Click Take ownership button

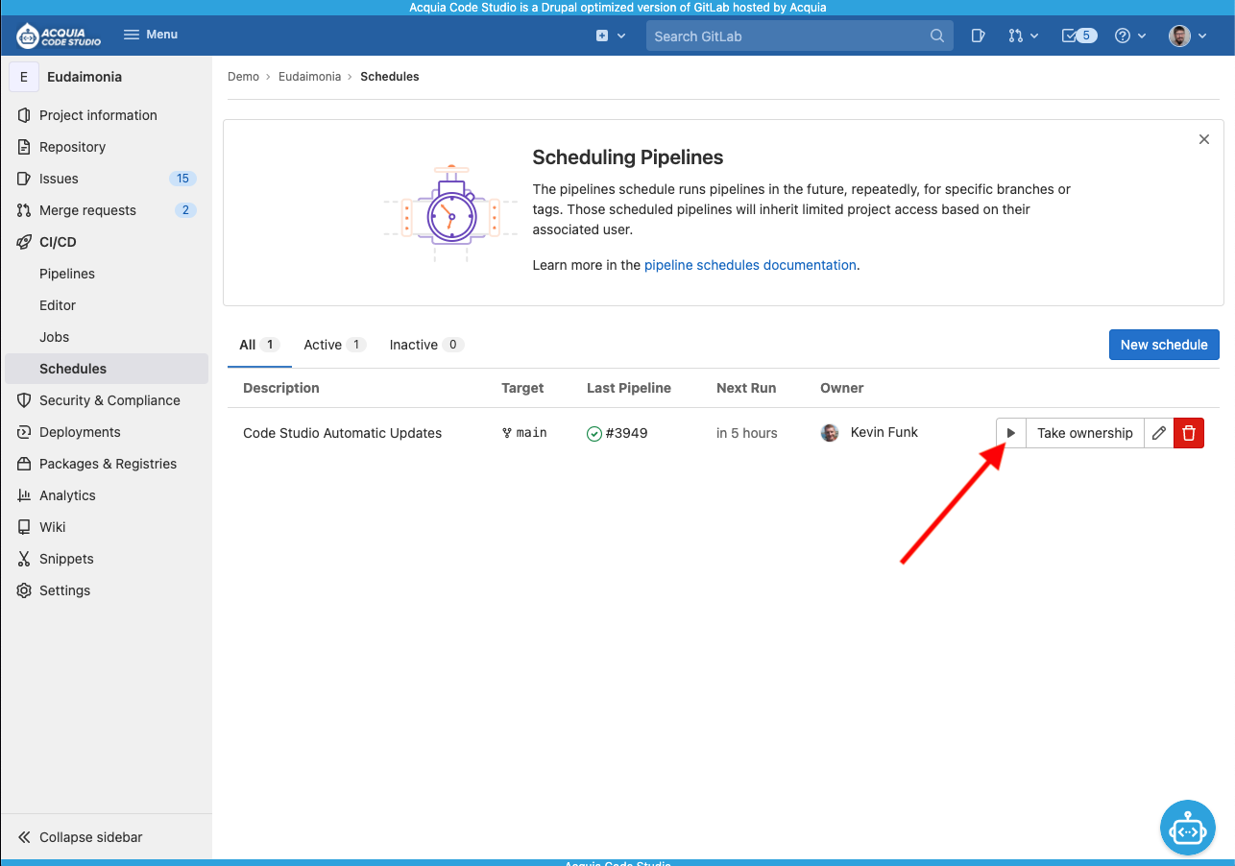1085,433
